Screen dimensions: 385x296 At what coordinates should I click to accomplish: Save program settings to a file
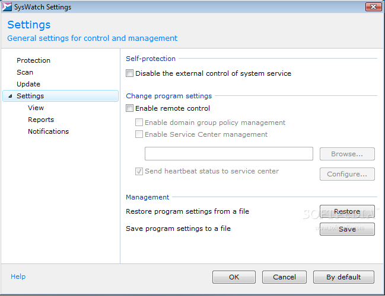pyautogui.click(x=347, y=229)
